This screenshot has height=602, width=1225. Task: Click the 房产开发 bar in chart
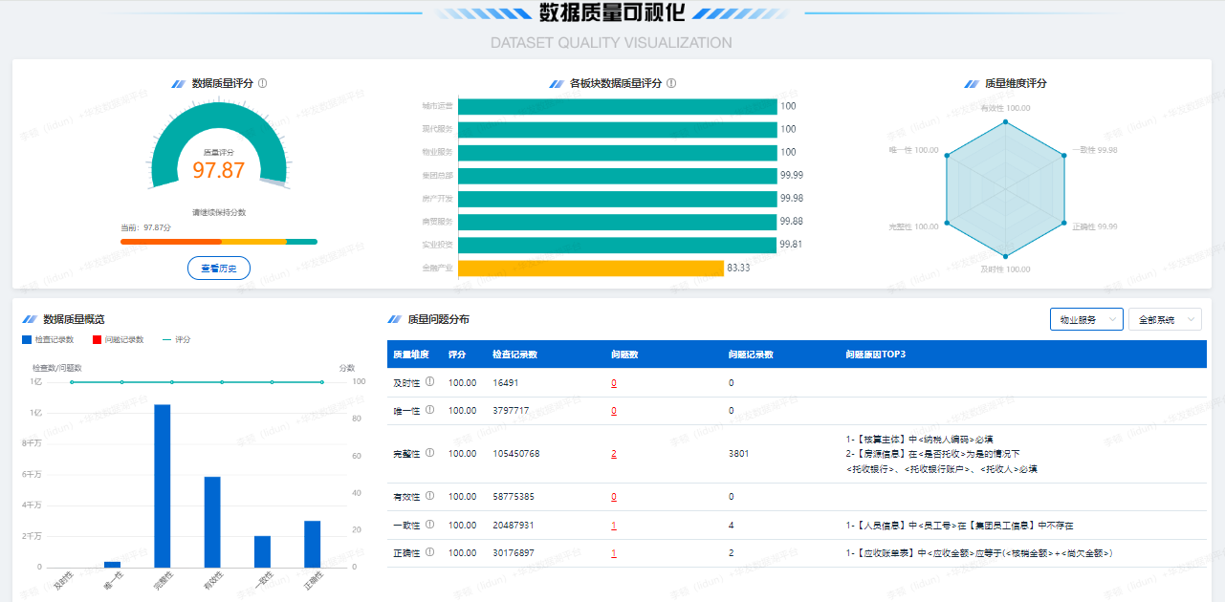(x=618, y=199)
